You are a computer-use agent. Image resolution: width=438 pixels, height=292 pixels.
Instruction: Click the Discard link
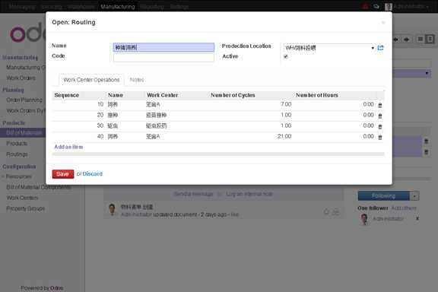93,174
